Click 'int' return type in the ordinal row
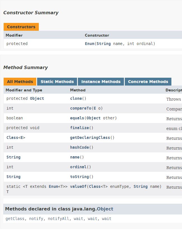This screenshot has height=232, width=182. click(x=10, y=167)
